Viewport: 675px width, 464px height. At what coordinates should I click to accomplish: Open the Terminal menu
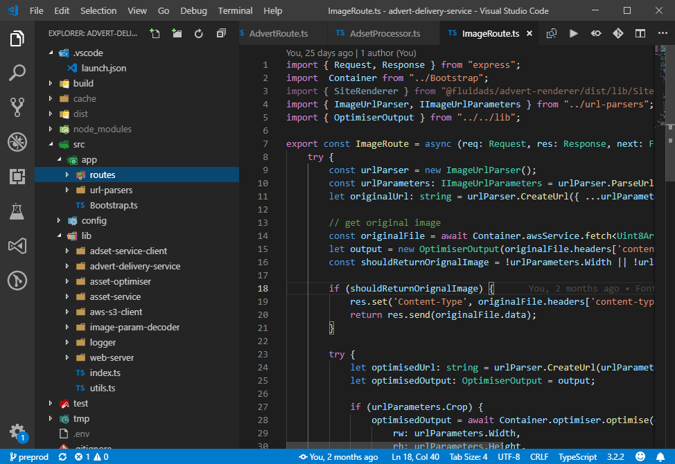coord(235,10)
